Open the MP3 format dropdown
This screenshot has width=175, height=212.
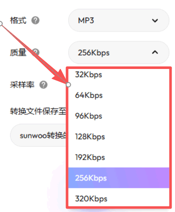coord(119,20)
